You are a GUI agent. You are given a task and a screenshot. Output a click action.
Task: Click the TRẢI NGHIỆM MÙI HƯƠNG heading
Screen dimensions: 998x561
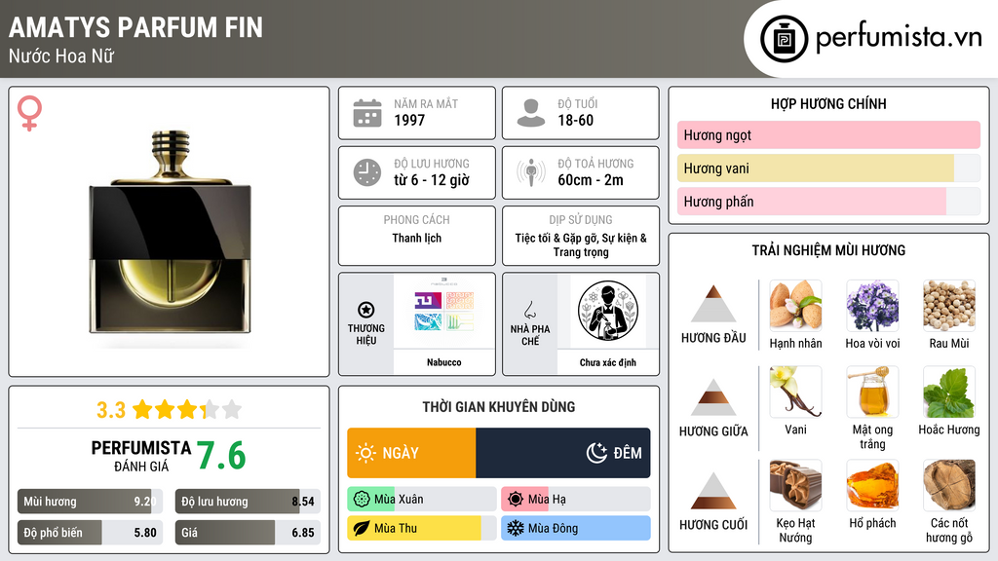(828, 250)
